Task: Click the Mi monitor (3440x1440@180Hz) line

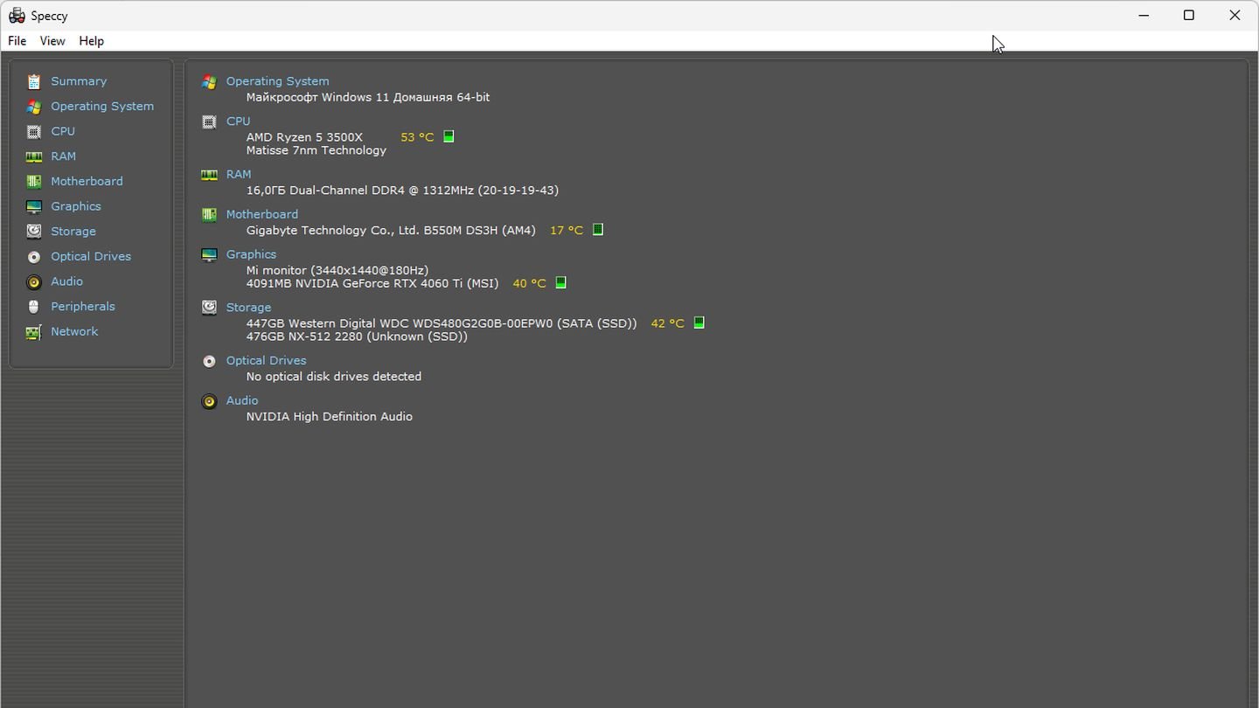Action: pyautogui.click(x=337, y=271)
